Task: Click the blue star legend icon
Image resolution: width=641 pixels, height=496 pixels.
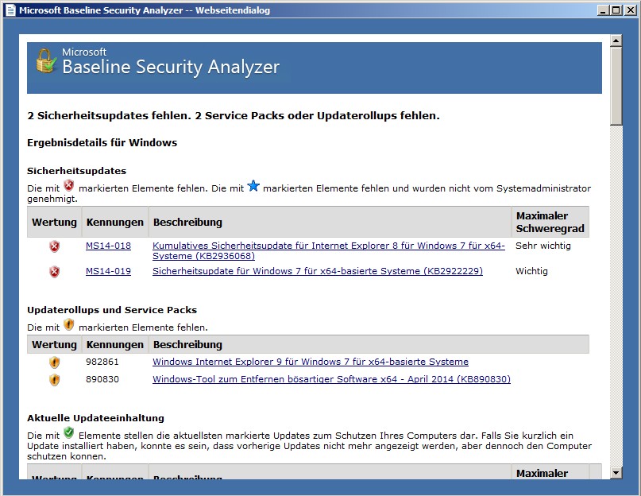Action: click(x=253, y=187)
